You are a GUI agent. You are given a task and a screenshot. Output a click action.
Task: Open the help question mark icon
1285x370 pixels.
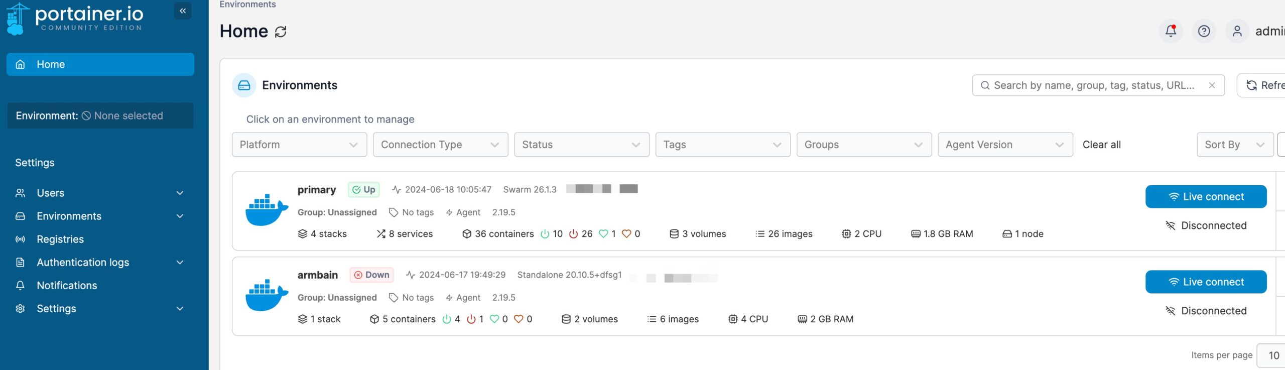point(1204,31)
